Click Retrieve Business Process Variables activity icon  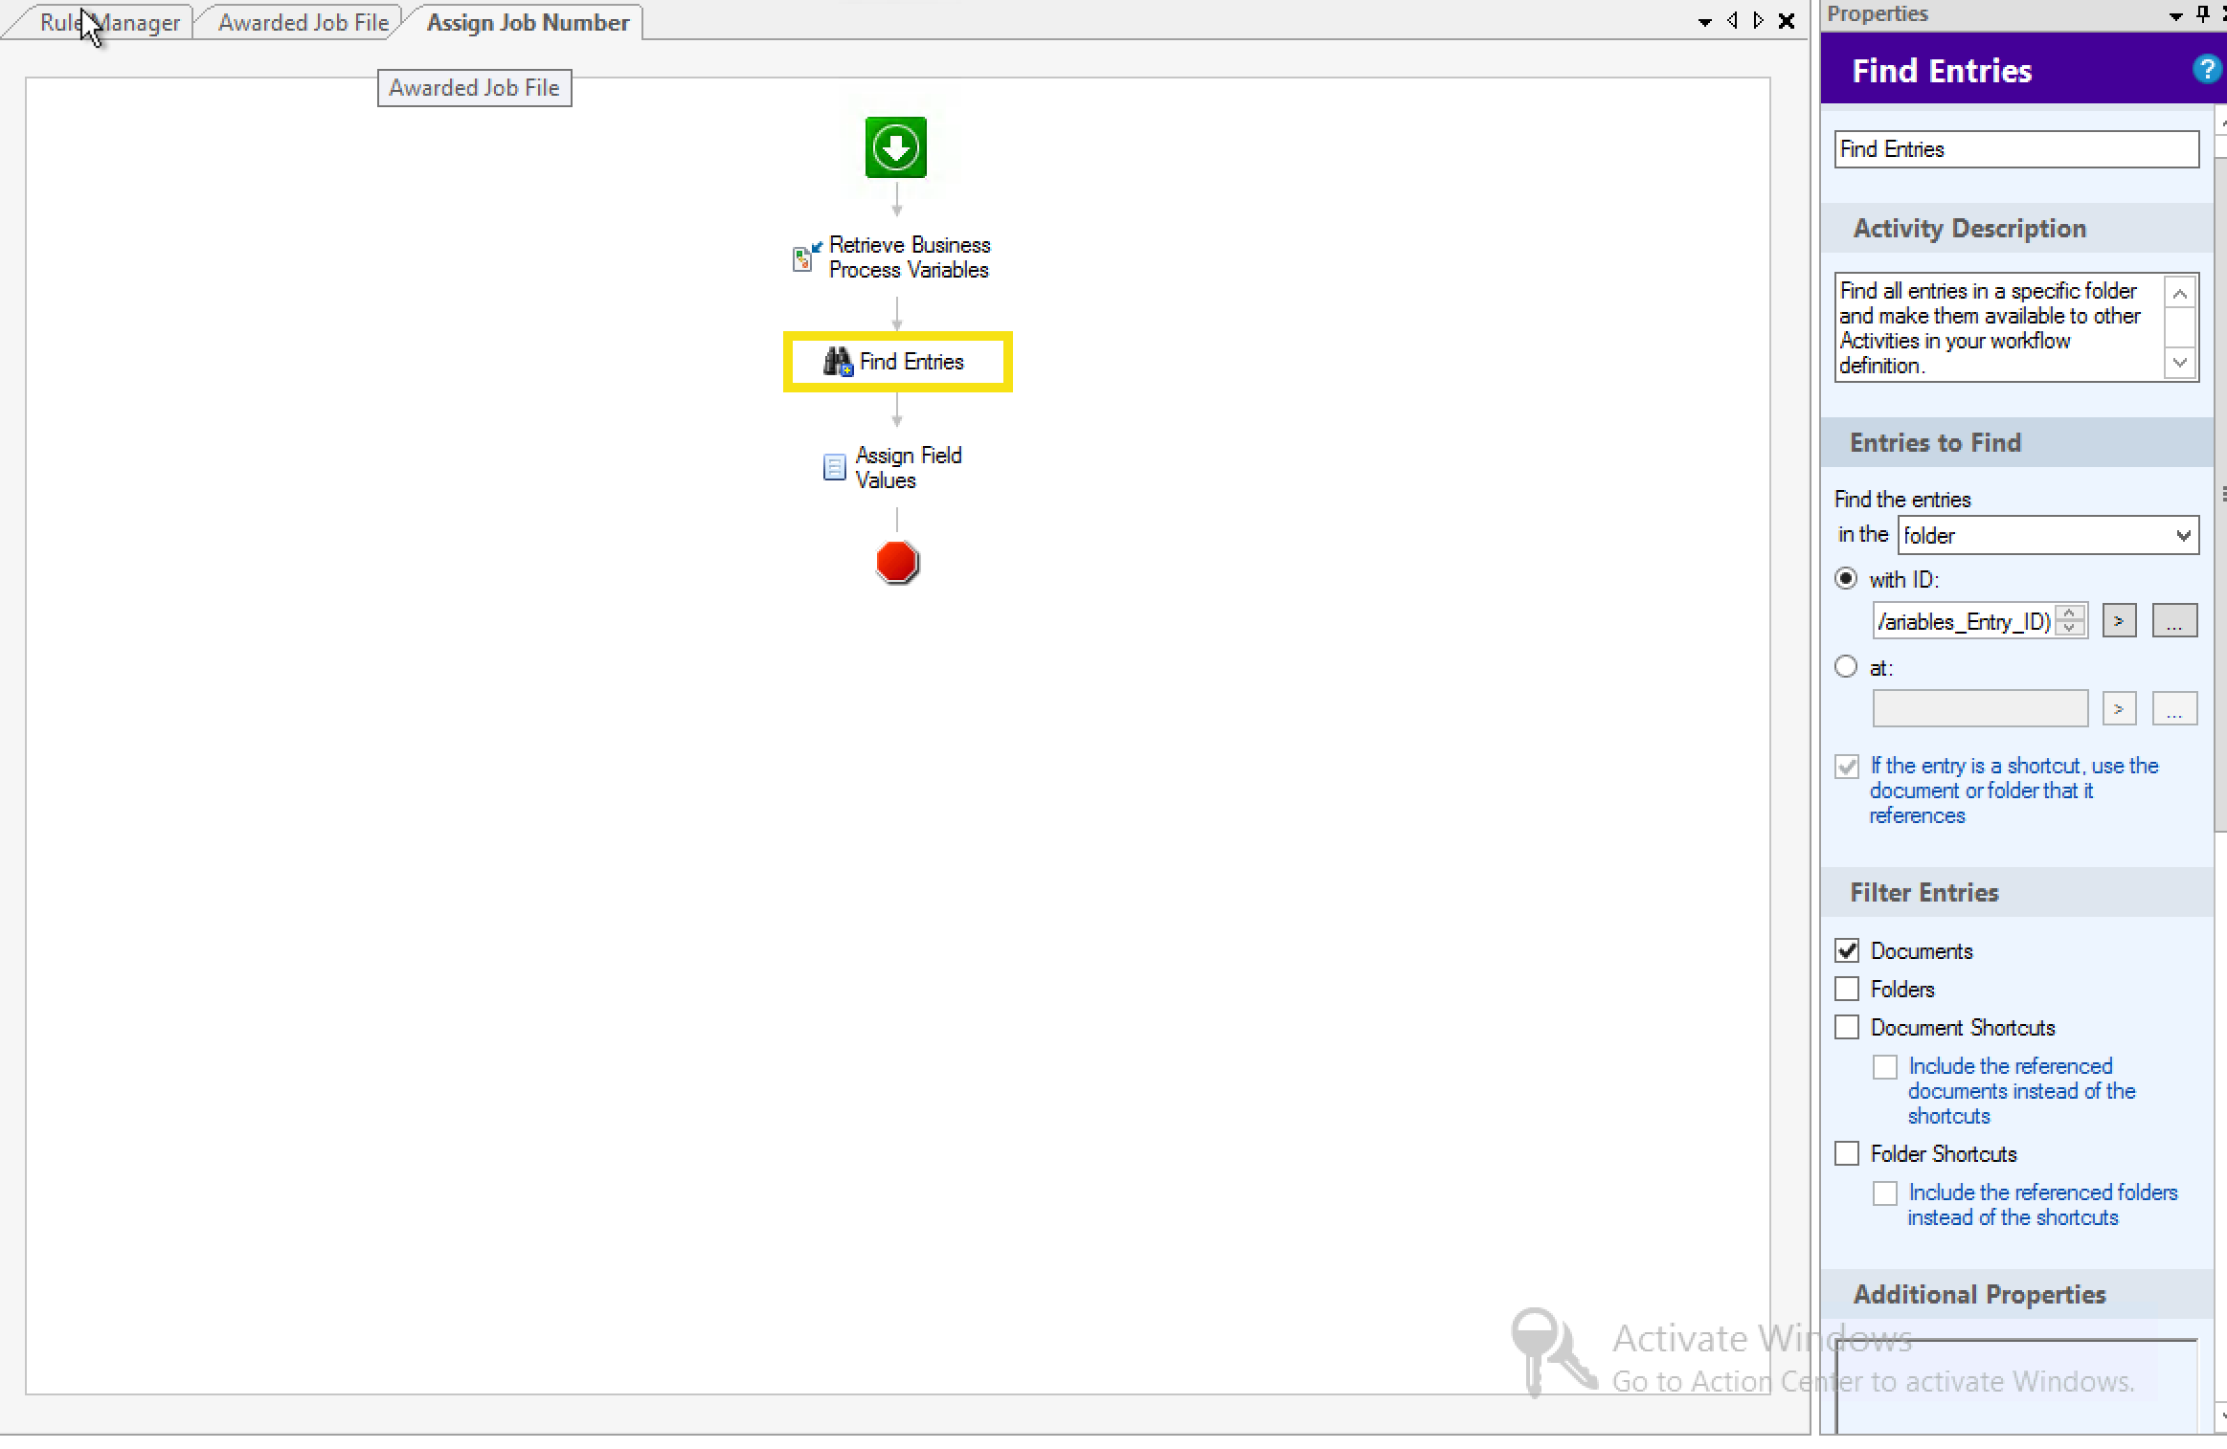[x=806, y=256]
